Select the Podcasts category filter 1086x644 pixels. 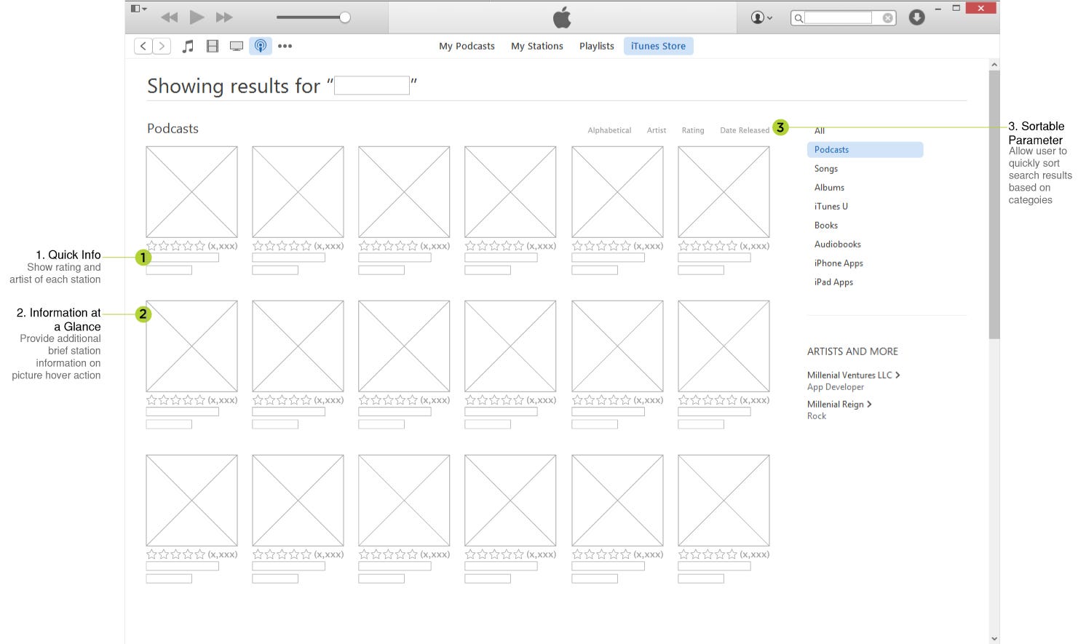[865, 149]
